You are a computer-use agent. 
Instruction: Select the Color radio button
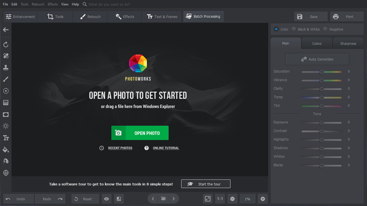pyautogui.click(x=276, y=29)
